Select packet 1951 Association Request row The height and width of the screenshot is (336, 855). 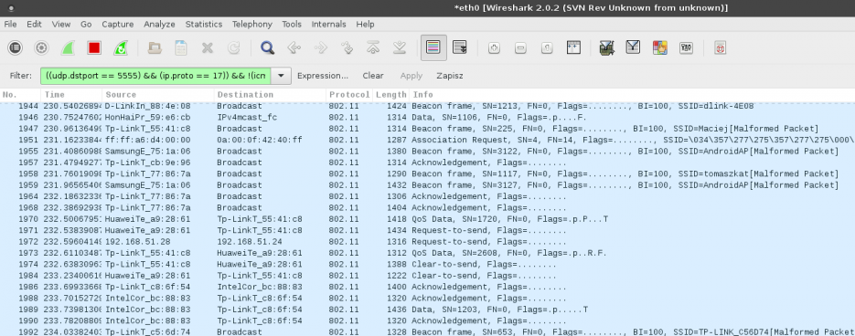[428, 140]
